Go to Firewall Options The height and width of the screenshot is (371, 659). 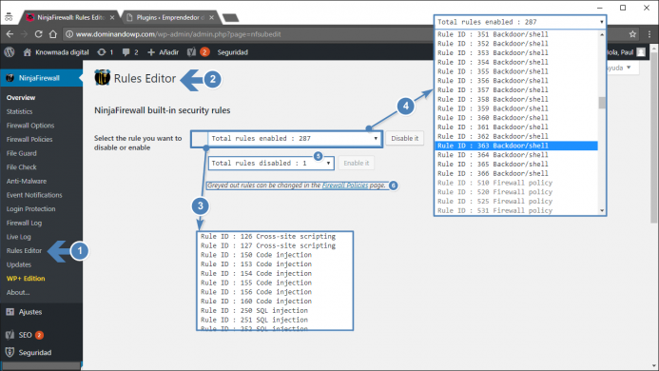tap(30, 126)
